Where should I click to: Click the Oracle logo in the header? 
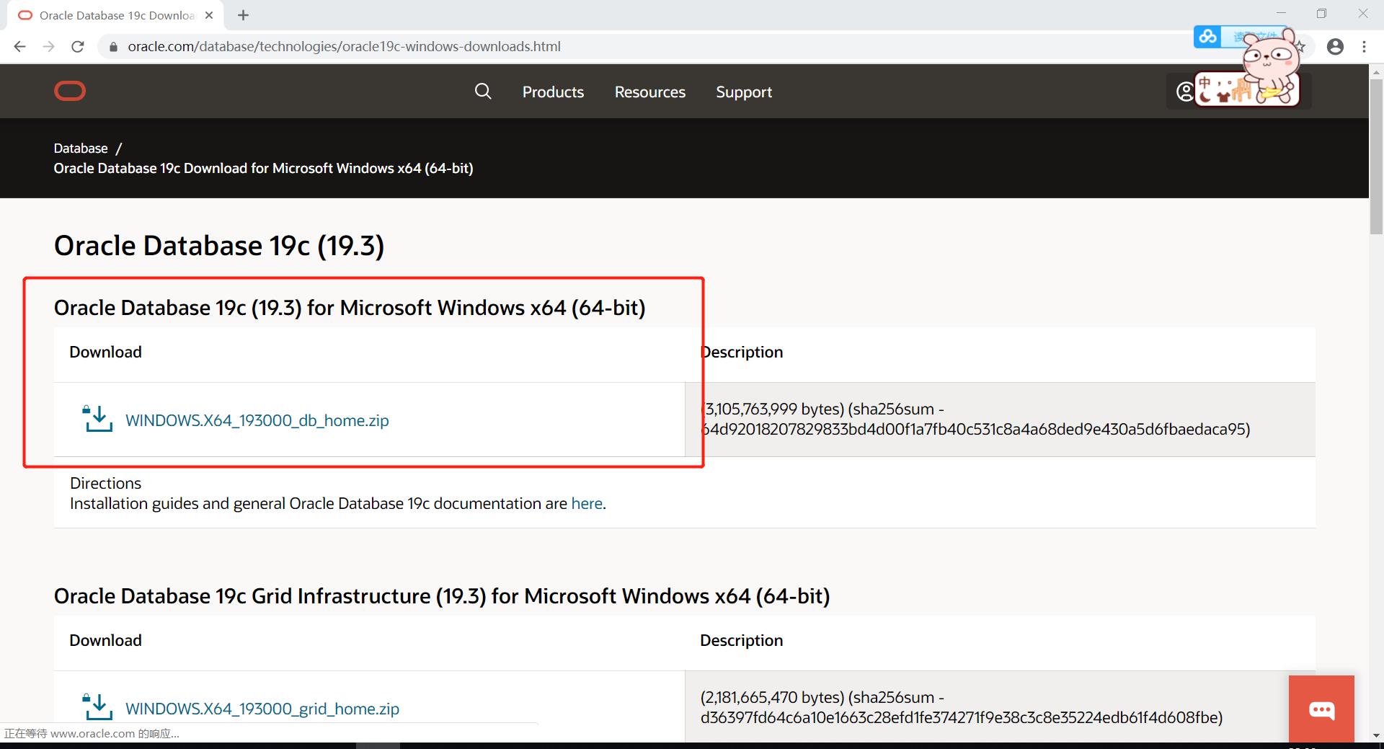(x=70, y=91)
